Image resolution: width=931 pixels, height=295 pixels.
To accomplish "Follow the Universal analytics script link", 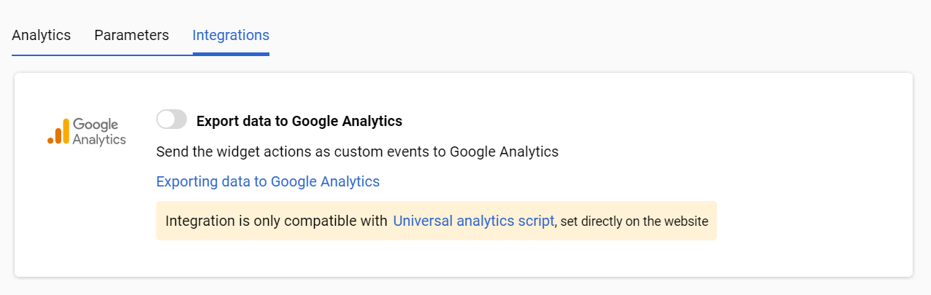I will click(x=474, y=221).
